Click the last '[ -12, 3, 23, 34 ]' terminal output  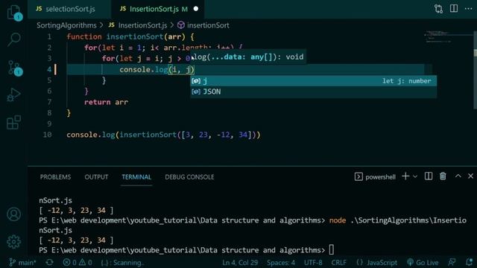click(76, 240)
